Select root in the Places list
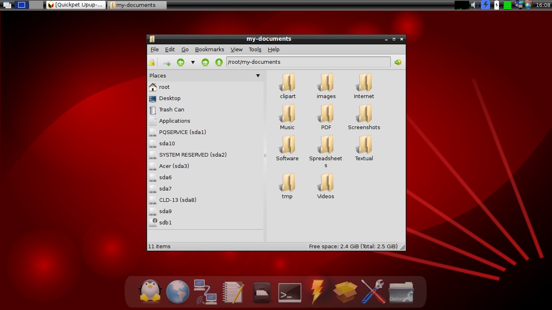This screenshot has height=310, width=552. tap(205, 87)
